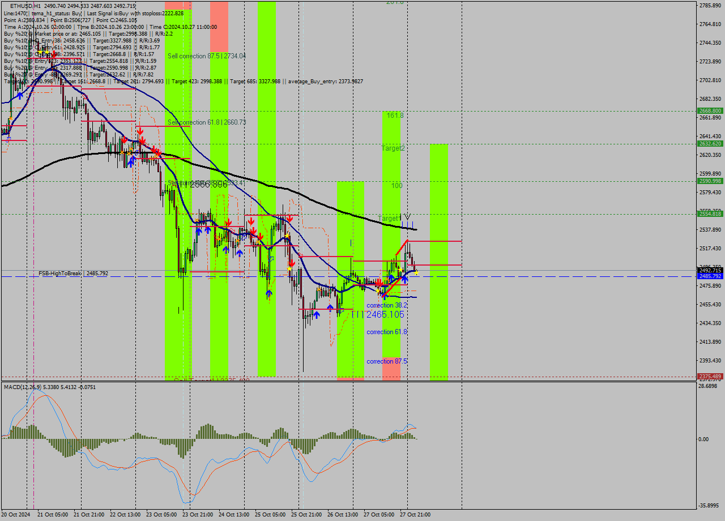Click the 2641.430 price axis value
Image resolution: width=725 pixels, height=521 pixels.
[x=710, y=136]
